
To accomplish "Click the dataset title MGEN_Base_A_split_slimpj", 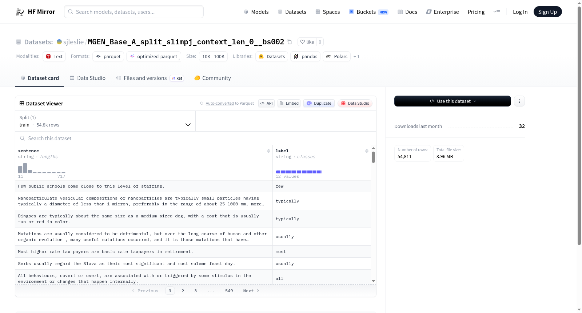I will [186, 42].
